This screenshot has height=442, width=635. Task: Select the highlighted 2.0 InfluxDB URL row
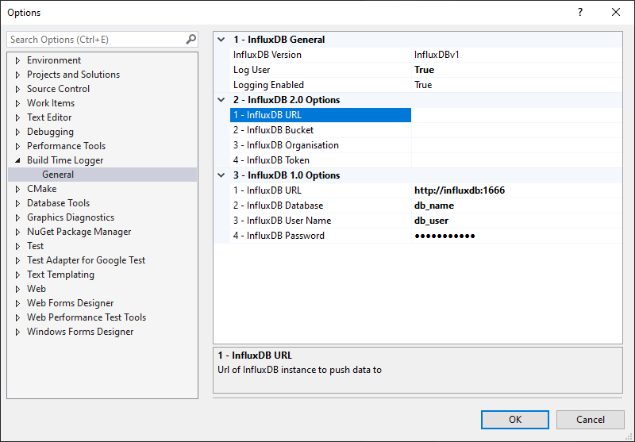point(321,115)
